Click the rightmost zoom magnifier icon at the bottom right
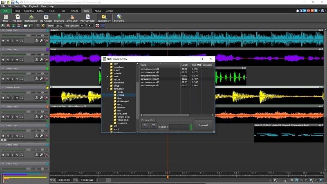Image resolution: width=327 pixels, height=184 pixels. click(321, 180)
